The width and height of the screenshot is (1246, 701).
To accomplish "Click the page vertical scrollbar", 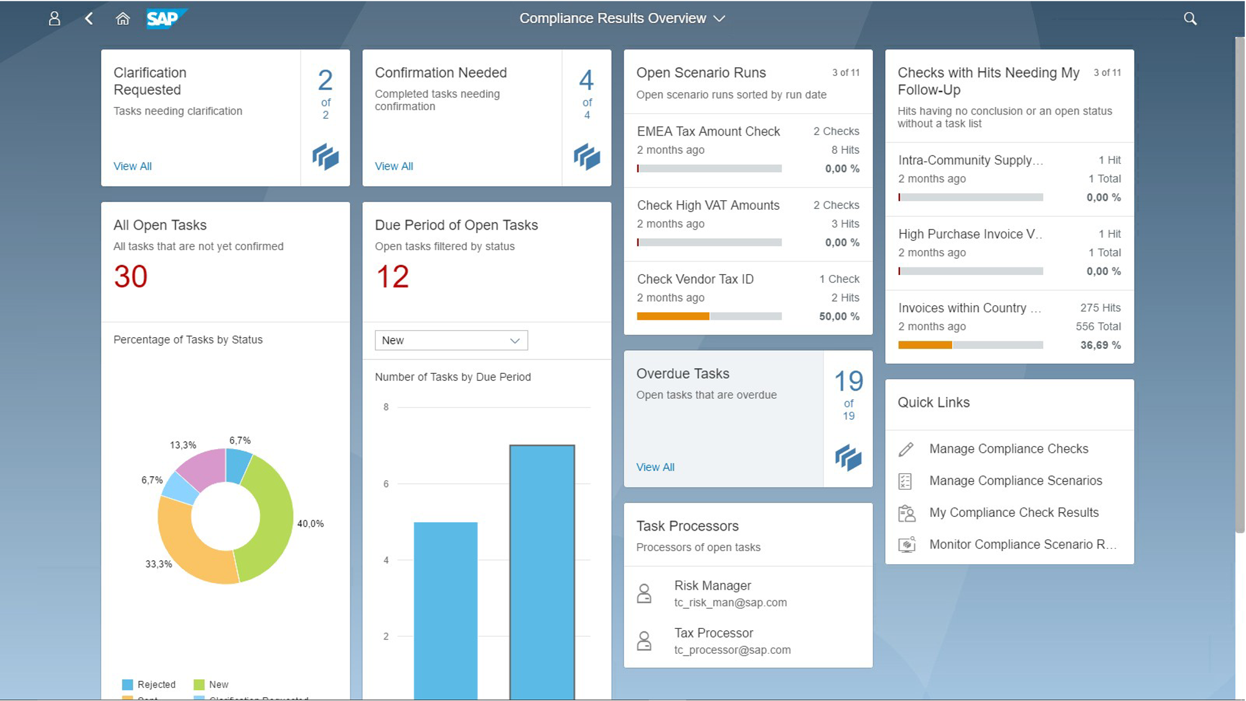I will (1240, 286).
